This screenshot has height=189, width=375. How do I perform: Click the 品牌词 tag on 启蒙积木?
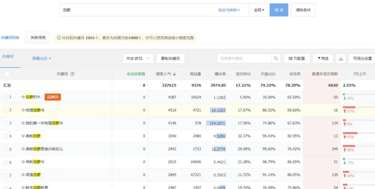click(53, 97)
